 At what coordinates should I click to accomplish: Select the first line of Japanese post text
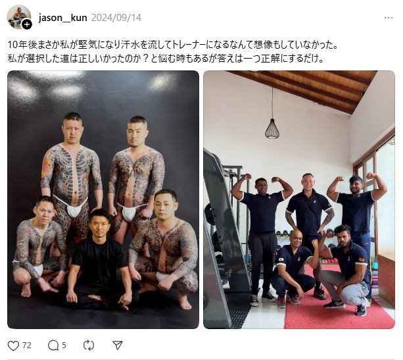pos(172,45)
